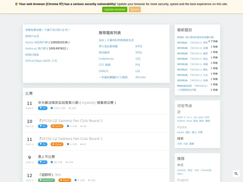Open the Rust discussion node
The height and width of the screenshot is (182, 243).
pos(189,121)
